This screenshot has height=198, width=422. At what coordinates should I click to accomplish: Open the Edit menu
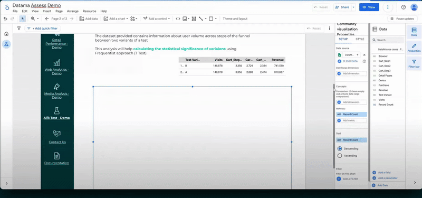coord(25,11)
